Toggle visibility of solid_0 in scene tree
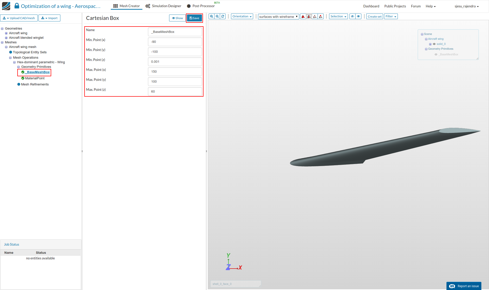This screenshot has width=489, height=290. [434, 44]
